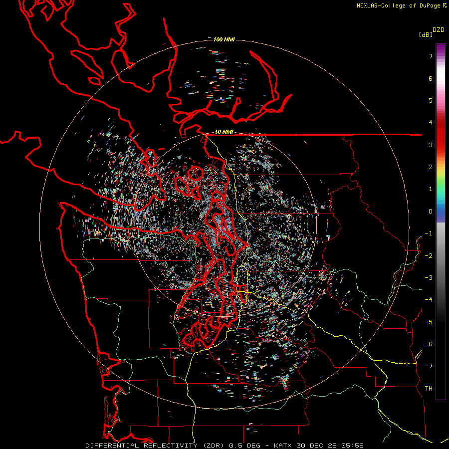Click the 50 NMI range ring label
This screenshot has width=449, height=449.
[x=224, y=132]
